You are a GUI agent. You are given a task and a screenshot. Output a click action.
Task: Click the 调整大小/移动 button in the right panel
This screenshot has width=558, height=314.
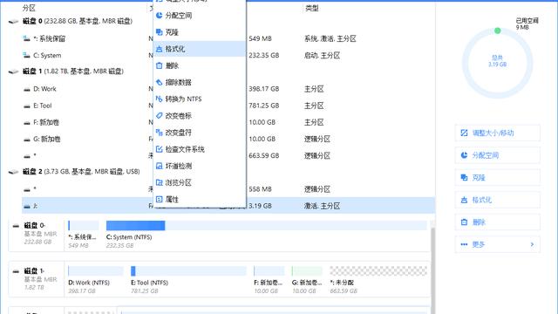(497, 133)
